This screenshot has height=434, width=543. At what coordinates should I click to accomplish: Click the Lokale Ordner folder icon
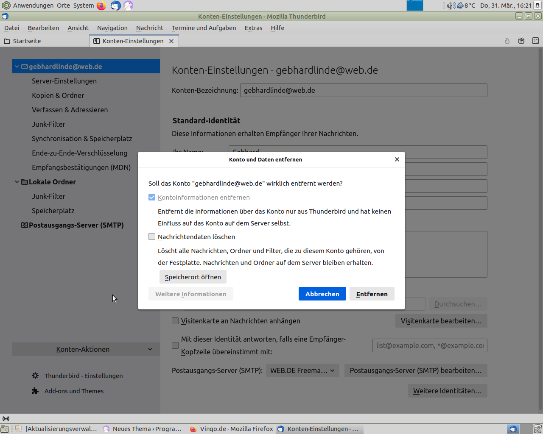25,182
